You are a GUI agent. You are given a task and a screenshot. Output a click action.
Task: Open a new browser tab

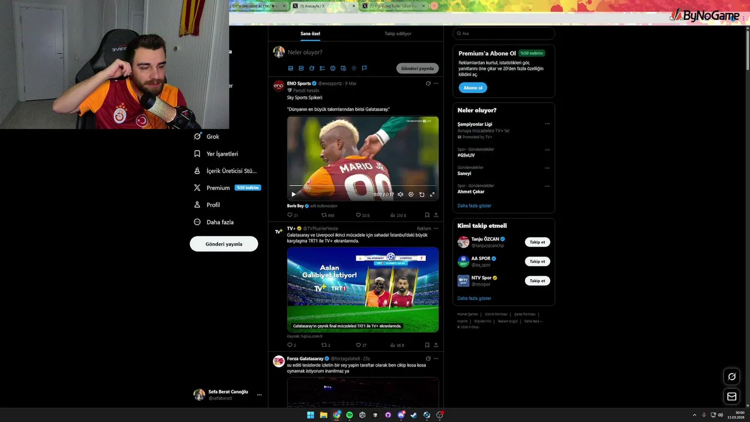[434, 6]
